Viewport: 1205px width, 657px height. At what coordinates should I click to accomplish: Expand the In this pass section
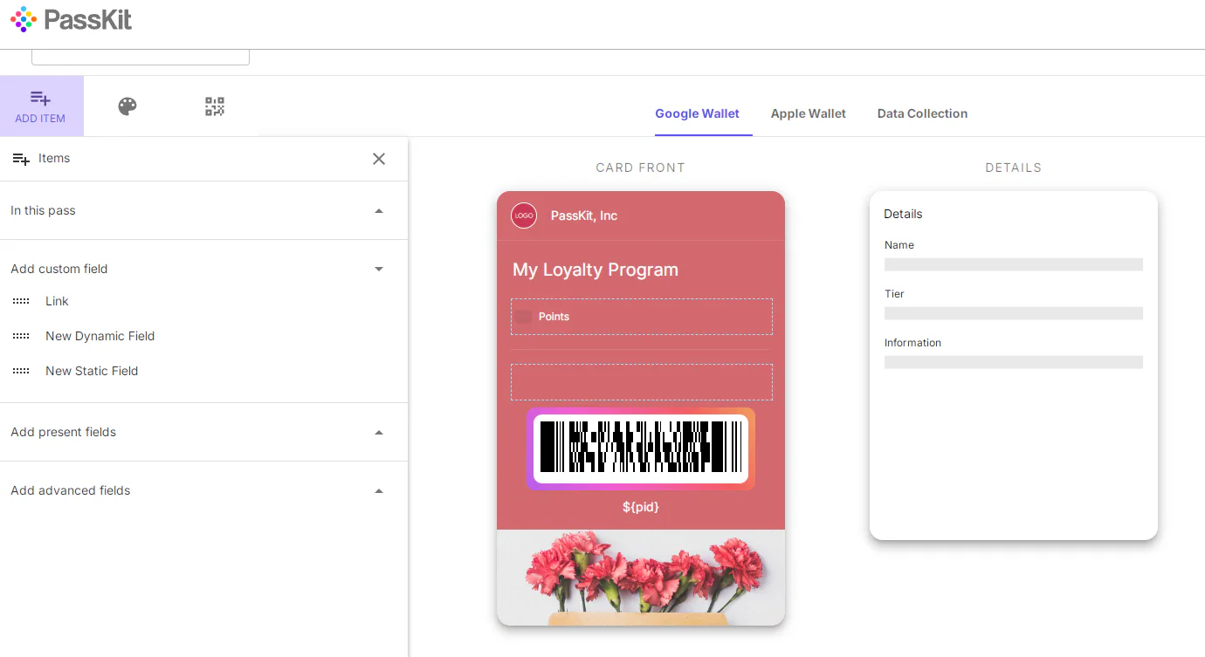tap(203, 210)
